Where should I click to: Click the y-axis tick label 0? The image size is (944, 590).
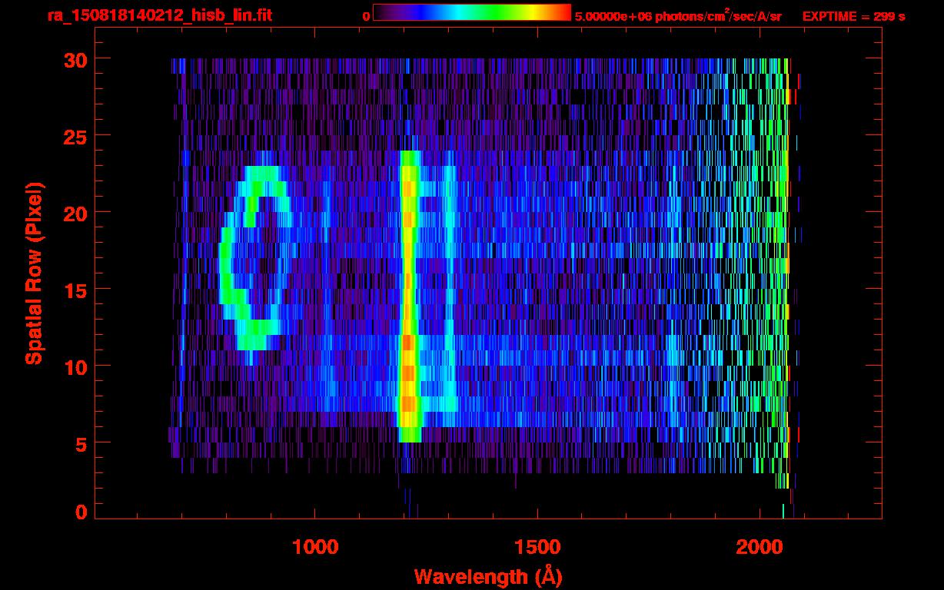click(x=81, y=512)
